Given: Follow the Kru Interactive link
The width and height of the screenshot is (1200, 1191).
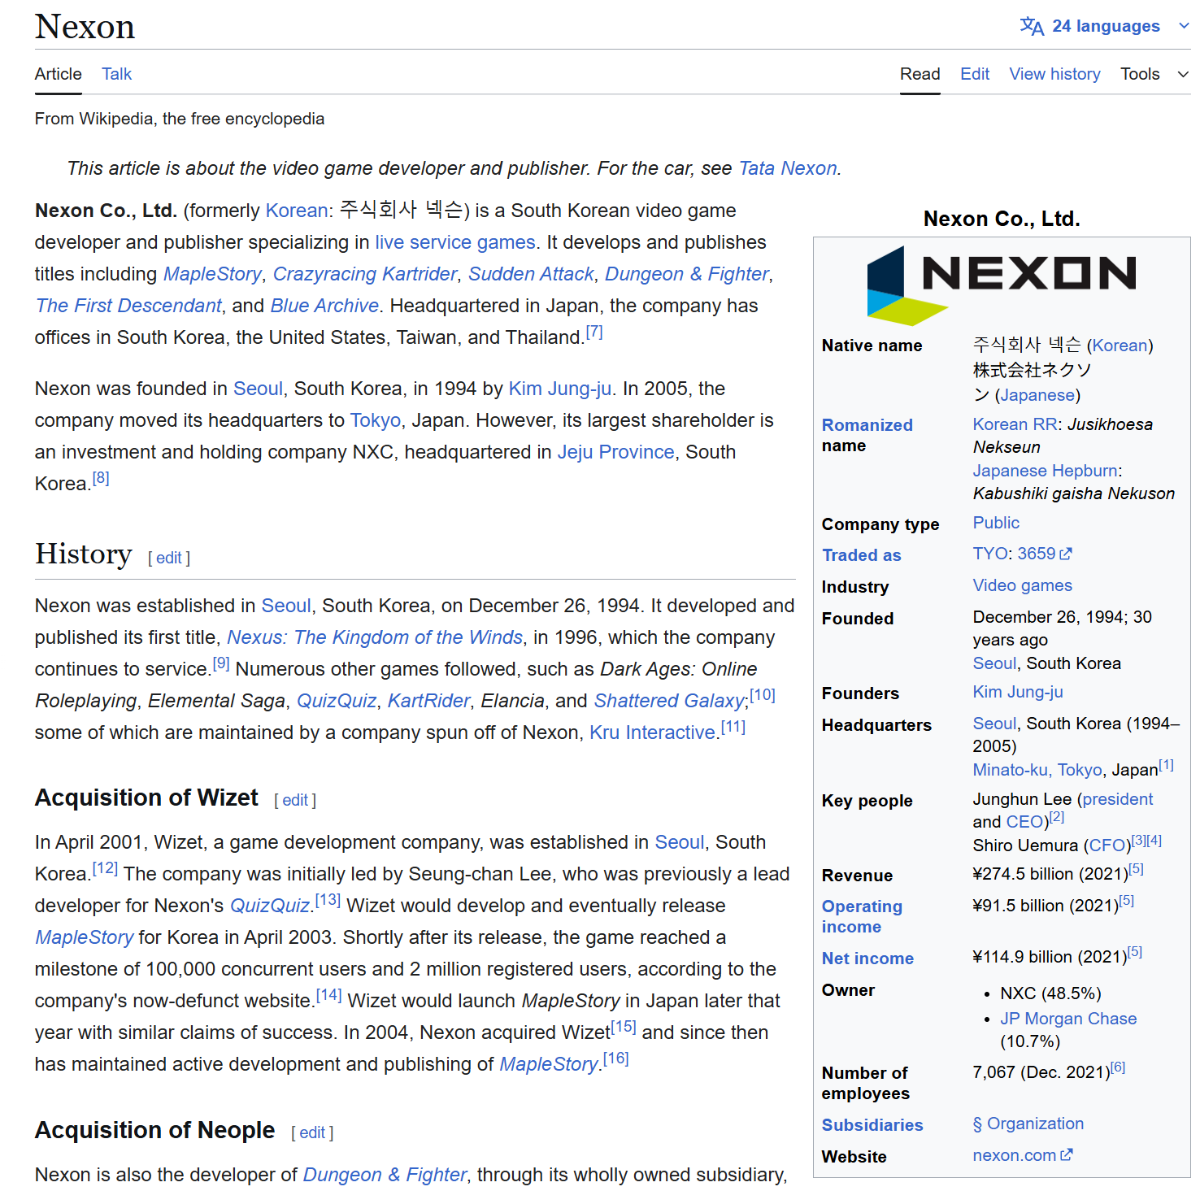Looking at the screenshot, I should point(652,732).
